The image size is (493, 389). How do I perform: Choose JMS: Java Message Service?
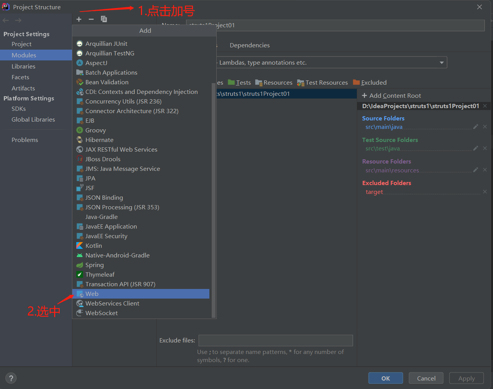click(x=141, y=169)
